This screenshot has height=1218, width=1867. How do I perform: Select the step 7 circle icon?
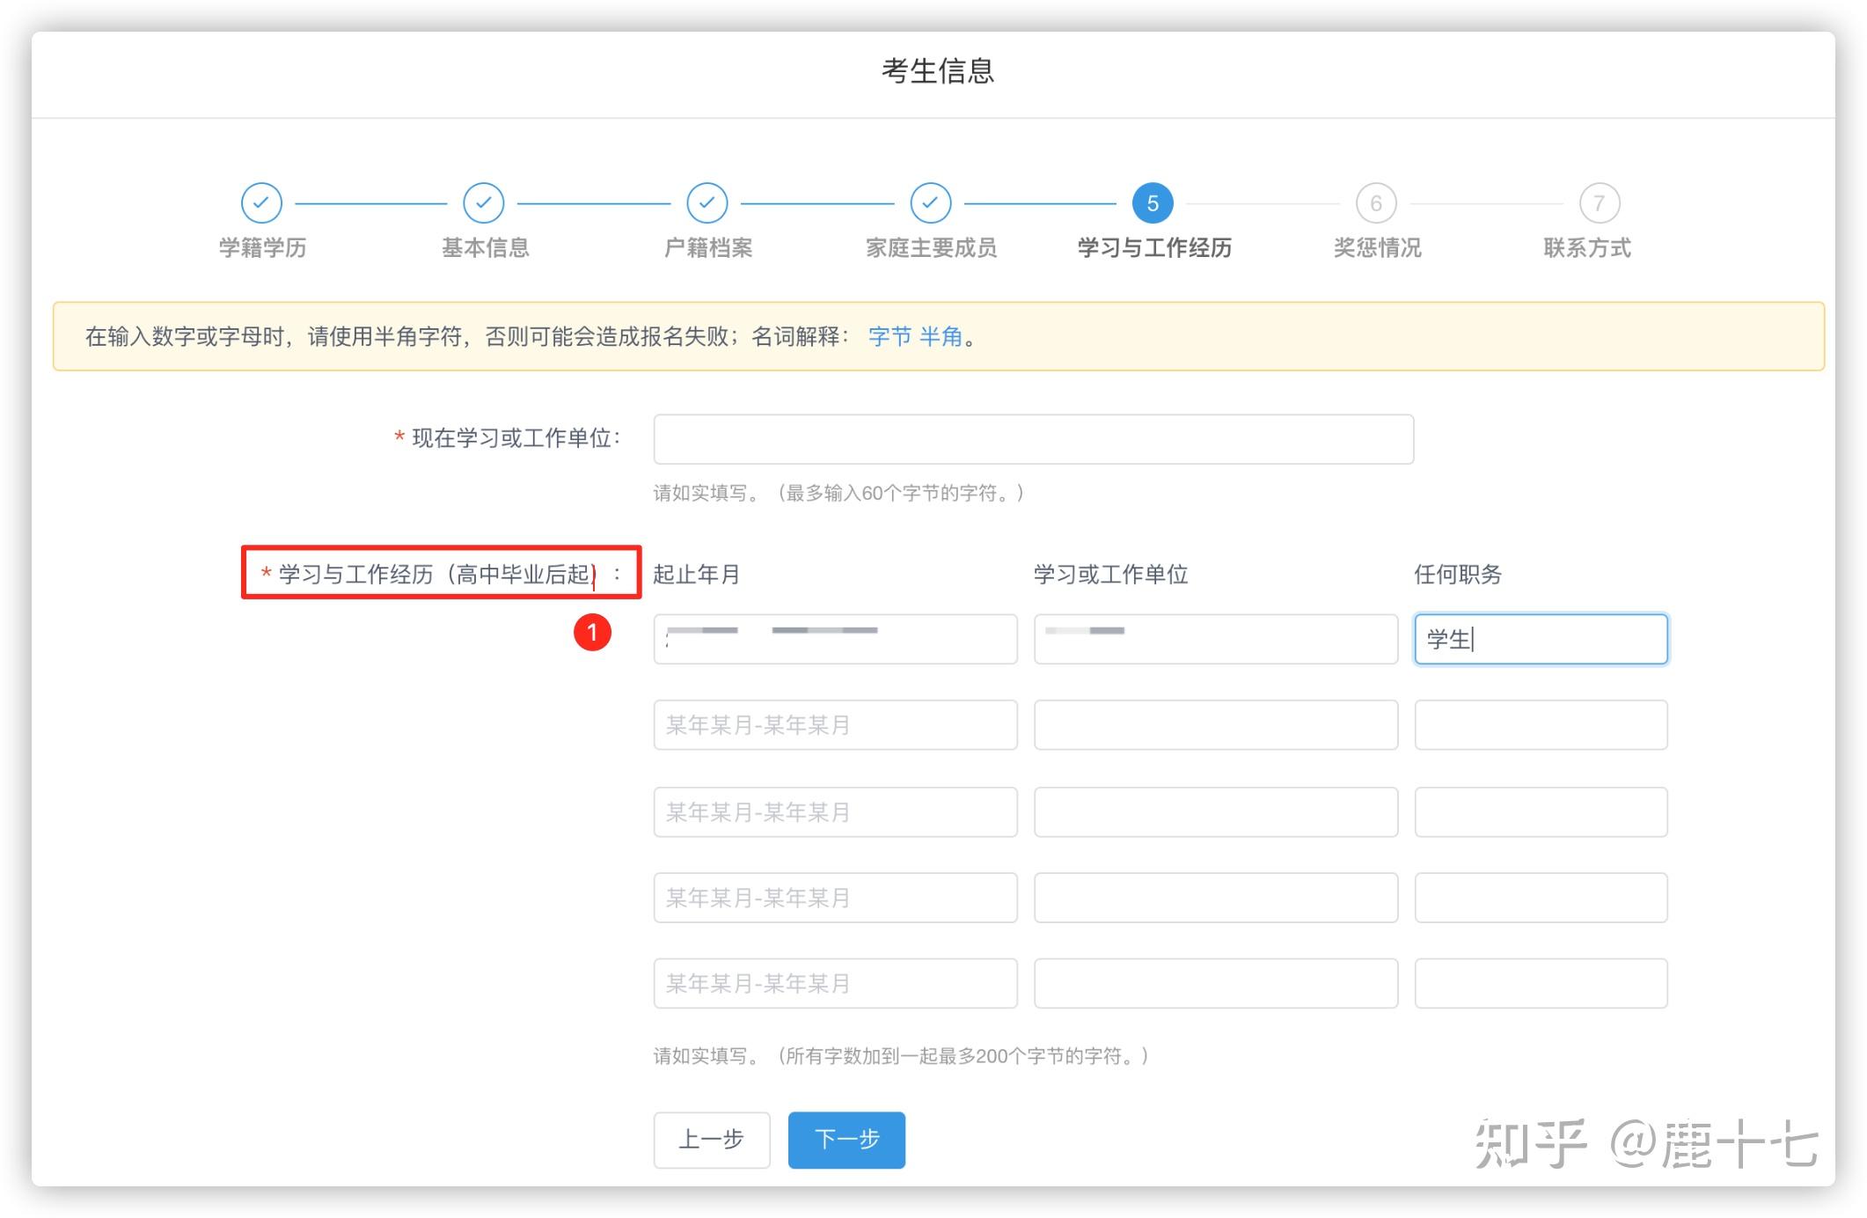(x=1600, y=203)
